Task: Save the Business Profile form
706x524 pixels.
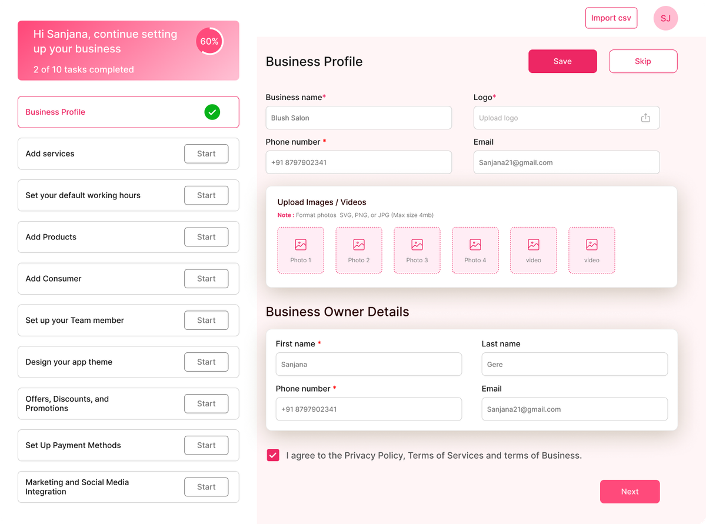Action: (x=562, y=61)
